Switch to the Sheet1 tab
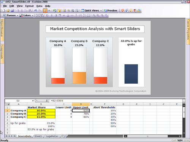Screen dimensions: 190x142 pos(38,136)
